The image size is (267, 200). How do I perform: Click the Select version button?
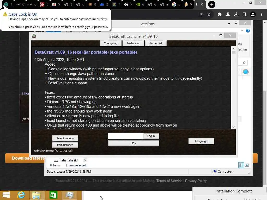65,138
